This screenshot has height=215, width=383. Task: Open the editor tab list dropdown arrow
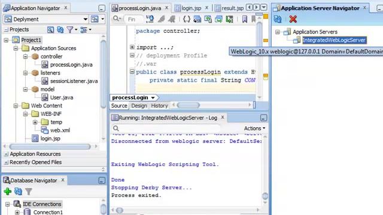click(264, 8)
